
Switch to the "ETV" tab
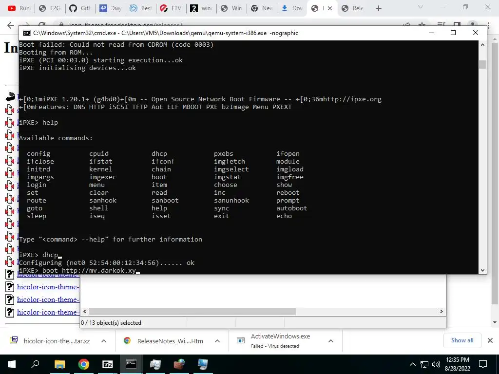pos(171,8)
